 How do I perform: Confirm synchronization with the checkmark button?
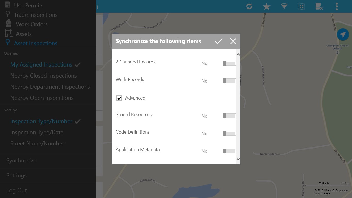coord(219,41)
